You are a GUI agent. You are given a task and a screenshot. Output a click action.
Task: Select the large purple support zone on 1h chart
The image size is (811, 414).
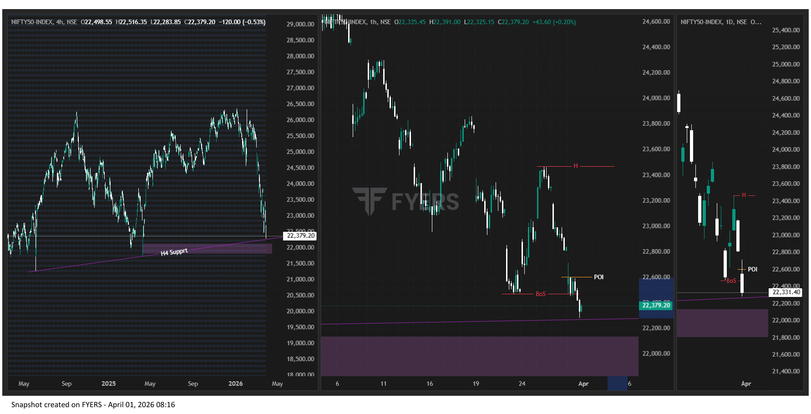(479, 356)
